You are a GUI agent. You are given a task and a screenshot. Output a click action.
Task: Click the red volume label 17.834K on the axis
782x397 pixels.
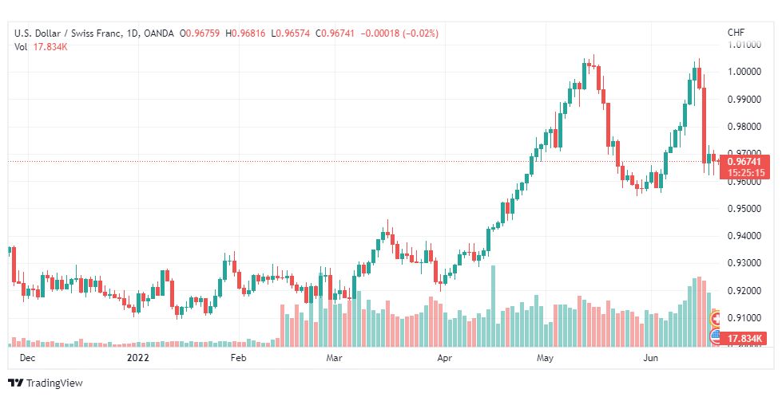pyautogui.click(x=745, y=339)
